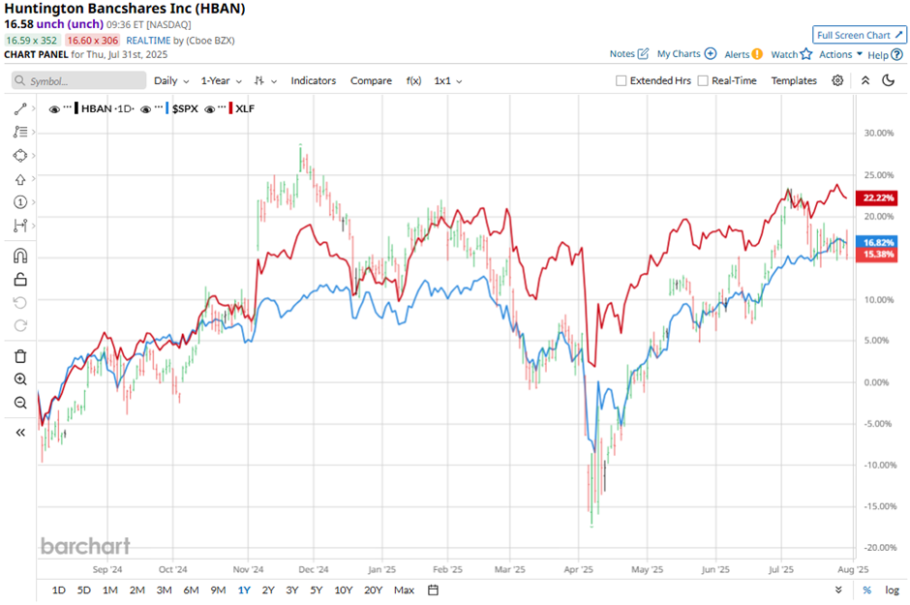910x605 pixels.
Task: Toggle HBAN series visibility eye
Action: click(54, 109)
